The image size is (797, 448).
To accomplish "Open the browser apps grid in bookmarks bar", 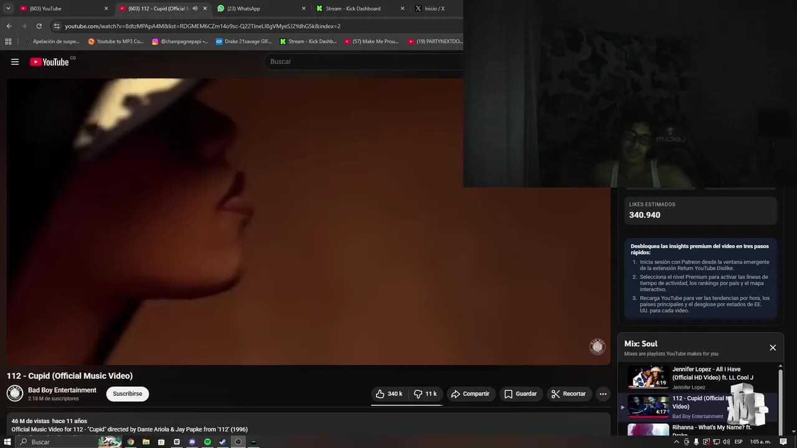I will pos(8,42).
